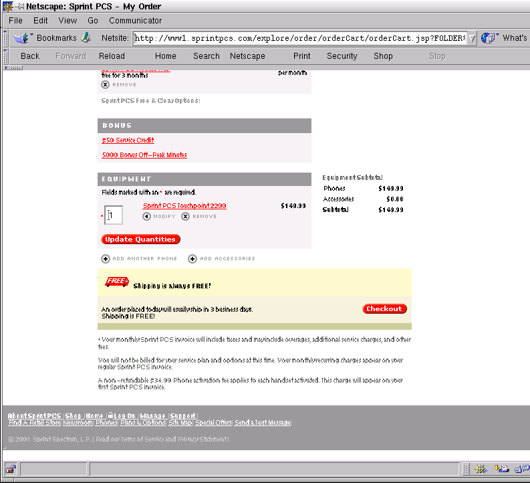Click into the Netsite URL field

point(300,38)
